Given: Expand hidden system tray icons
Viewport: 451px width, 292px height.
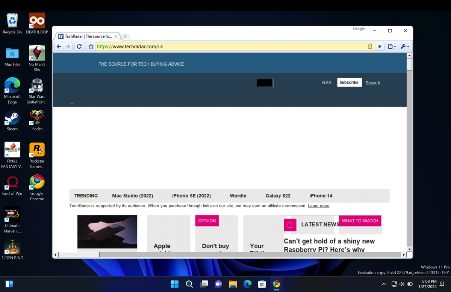Looking at the screenshot, I should [384, 284].
